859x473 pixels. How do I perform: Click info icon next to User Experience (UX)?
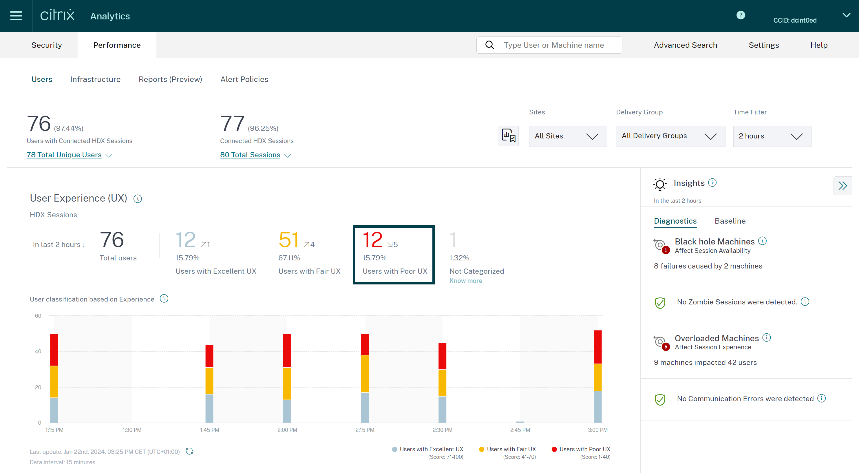click(138, 199)
